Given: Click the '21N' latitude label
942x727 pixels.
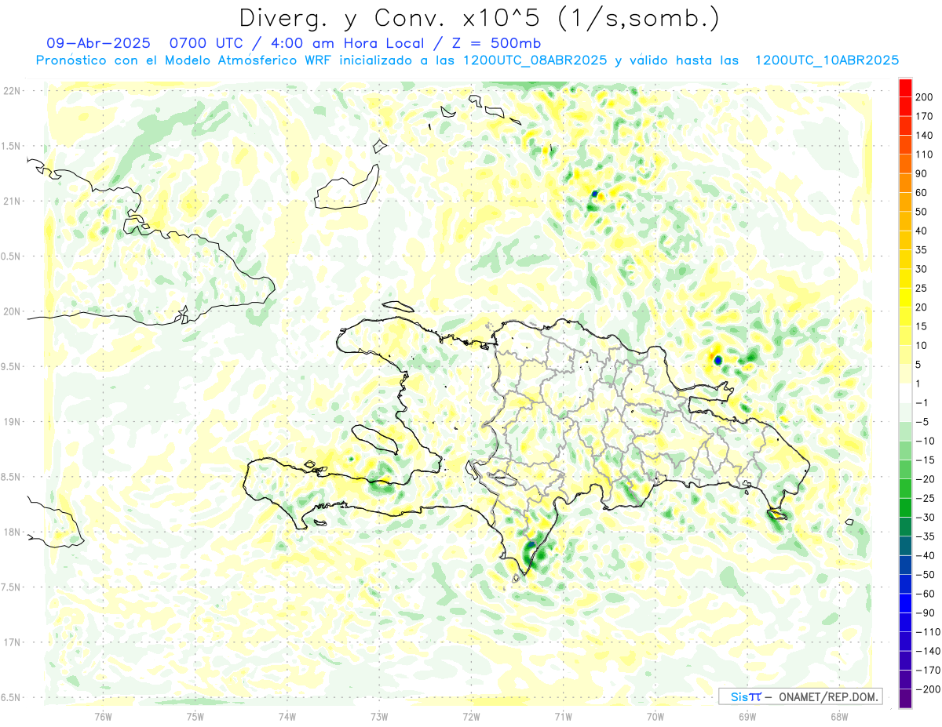Looking at the screenshot, I should (x=11, y=201).
